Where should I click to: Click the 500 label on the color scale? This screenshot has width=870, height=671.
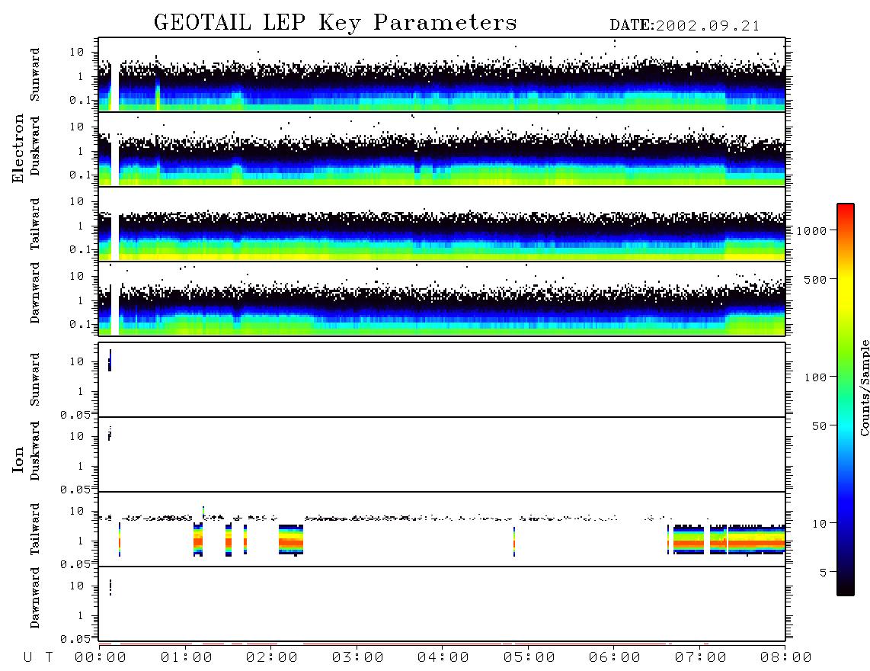pos(815,279)
